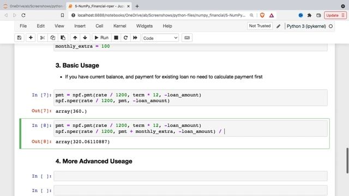Image resolution: width=349 pixels, height=196 pixels.
Task: Open the Widgets menu
Action: coord(144,26)
